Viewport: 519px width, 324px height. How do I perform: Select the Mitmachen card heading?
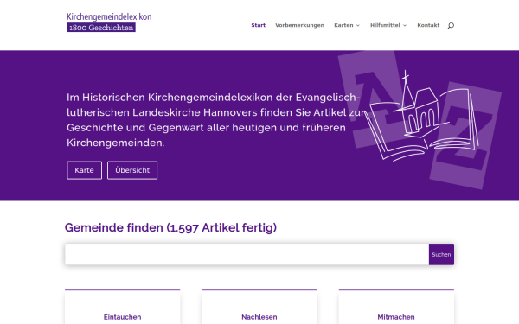click(396, 317)
